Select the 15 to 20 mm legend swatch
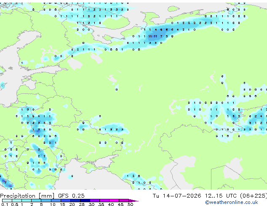Image resolution: width=267 pixels, height=206 pixels. tap(66, 201)
